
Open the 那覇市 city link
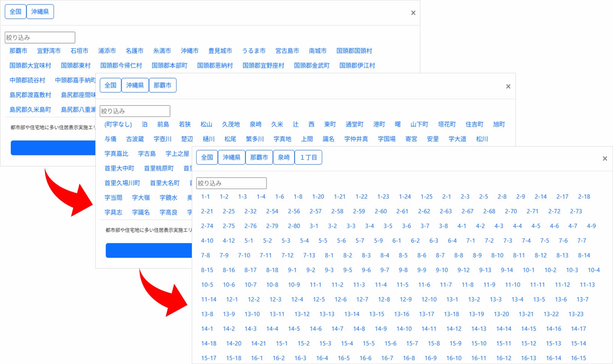(x=18, y=51)
